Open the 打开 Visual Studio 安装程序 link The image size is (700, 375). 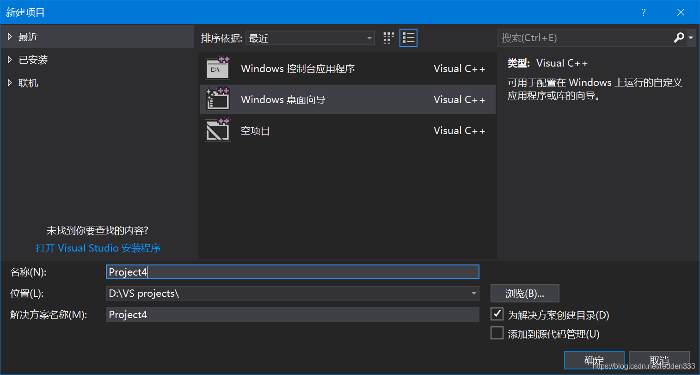98,248
